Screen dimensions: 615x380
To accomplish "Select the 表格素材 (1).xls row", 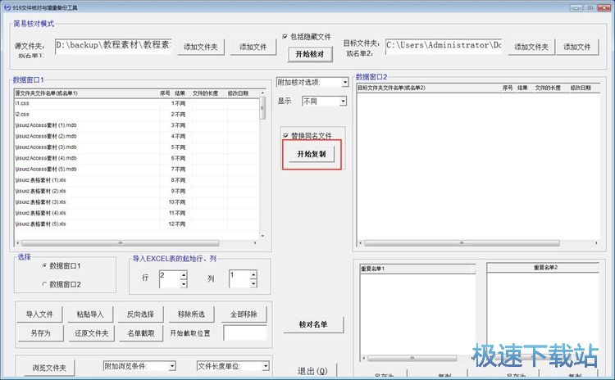I will pyautogui.click(x=136, y=180).
